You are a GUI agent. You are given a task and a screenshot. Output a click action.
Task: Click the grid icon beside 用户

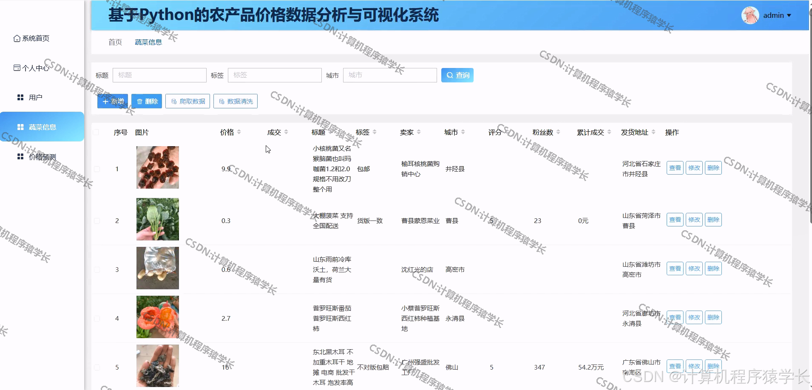click(20, 97)
